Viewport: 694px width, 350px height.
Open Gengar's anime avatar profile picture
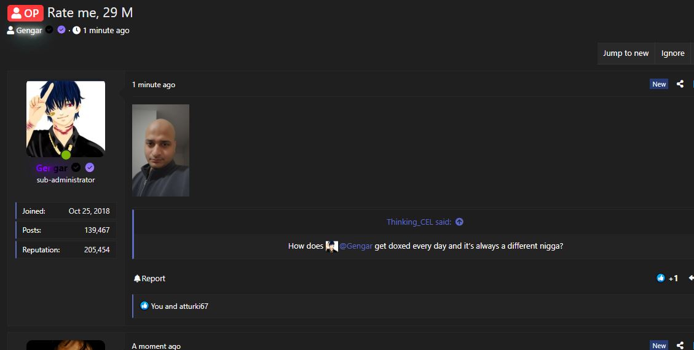(66, 119)
